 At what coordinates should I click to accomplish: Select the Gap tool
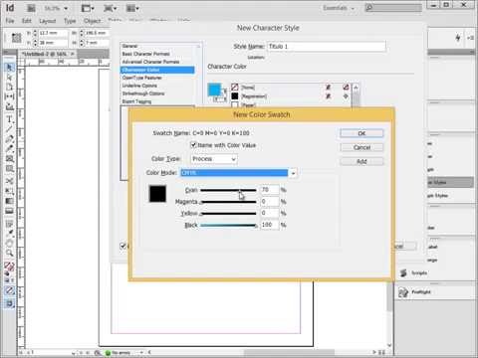click(x=9, y=96)
